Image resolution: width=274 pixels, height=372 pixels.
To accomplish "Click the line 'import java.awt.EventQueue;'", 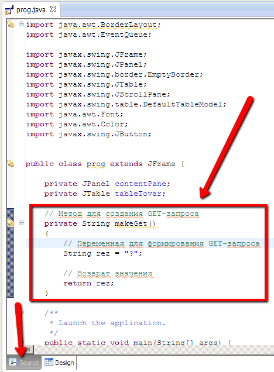I will coord(88,35).
